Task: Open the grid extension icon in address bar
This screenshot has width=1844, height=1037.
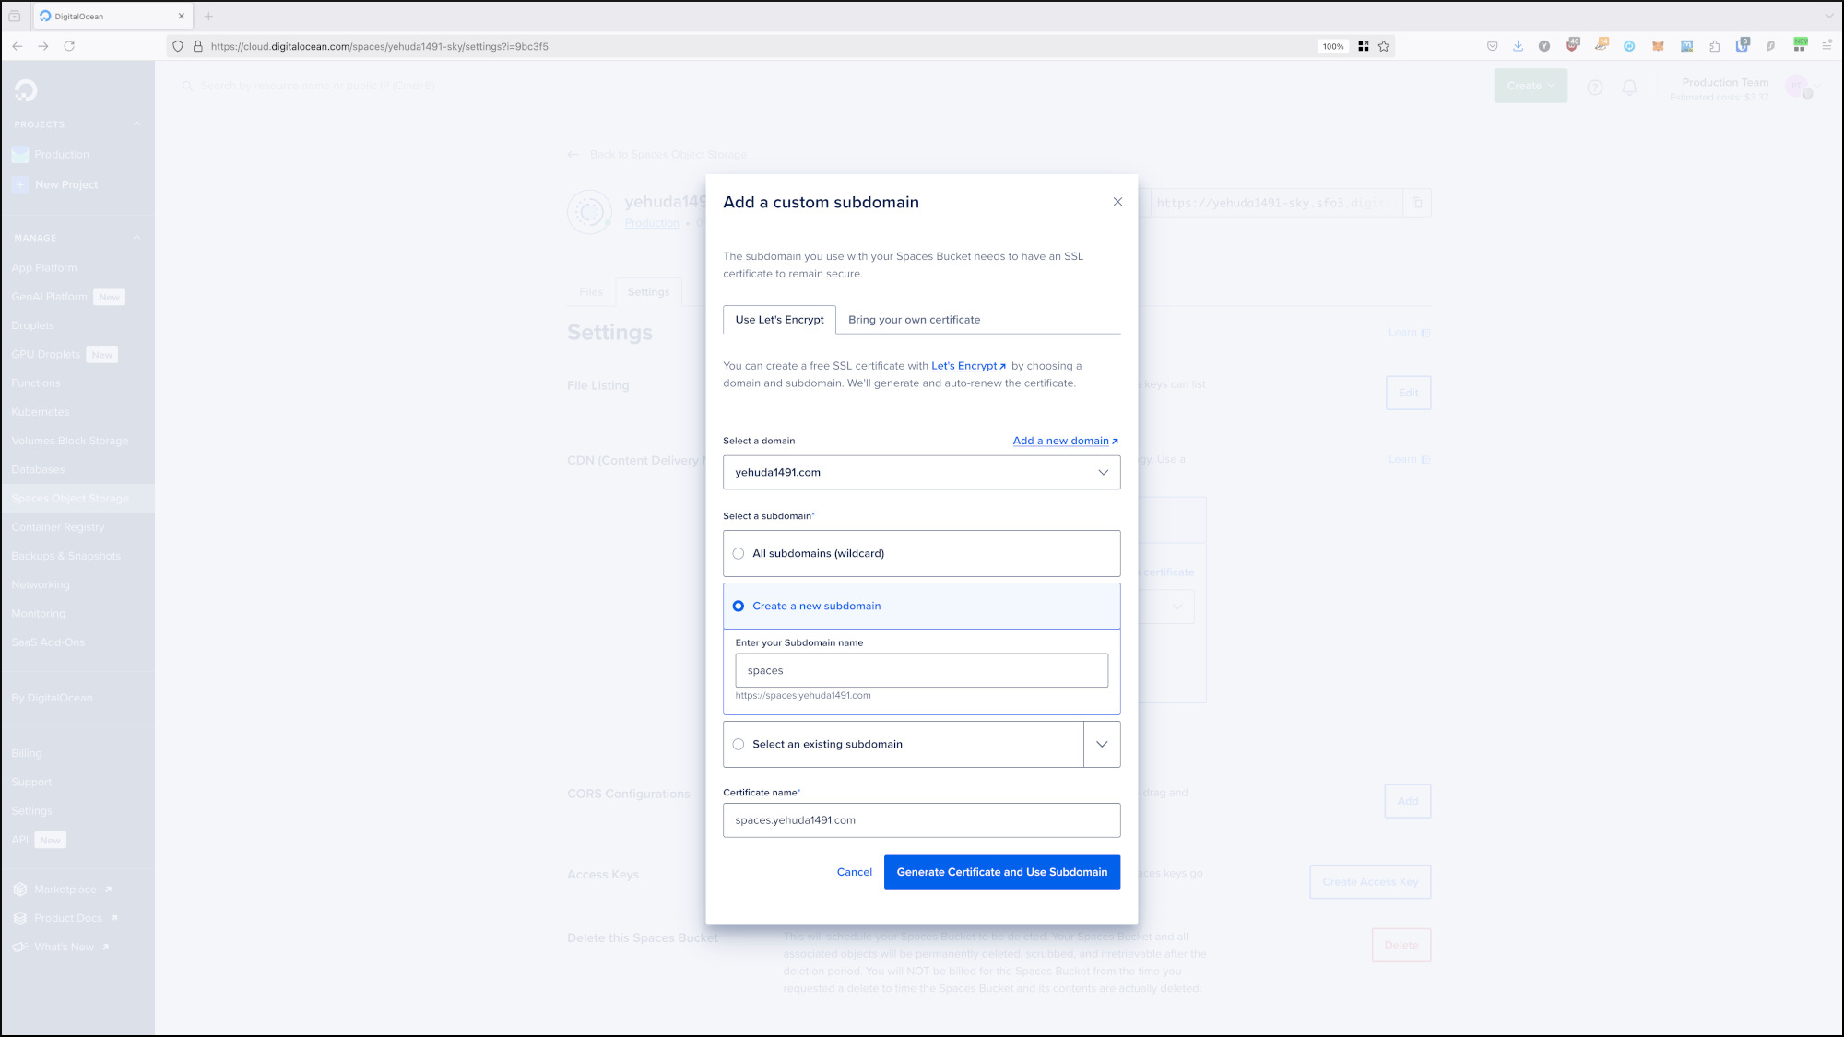Action: click(1363, 46)
